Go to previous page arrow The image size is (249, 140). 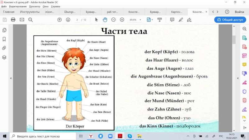coord(59,20)
